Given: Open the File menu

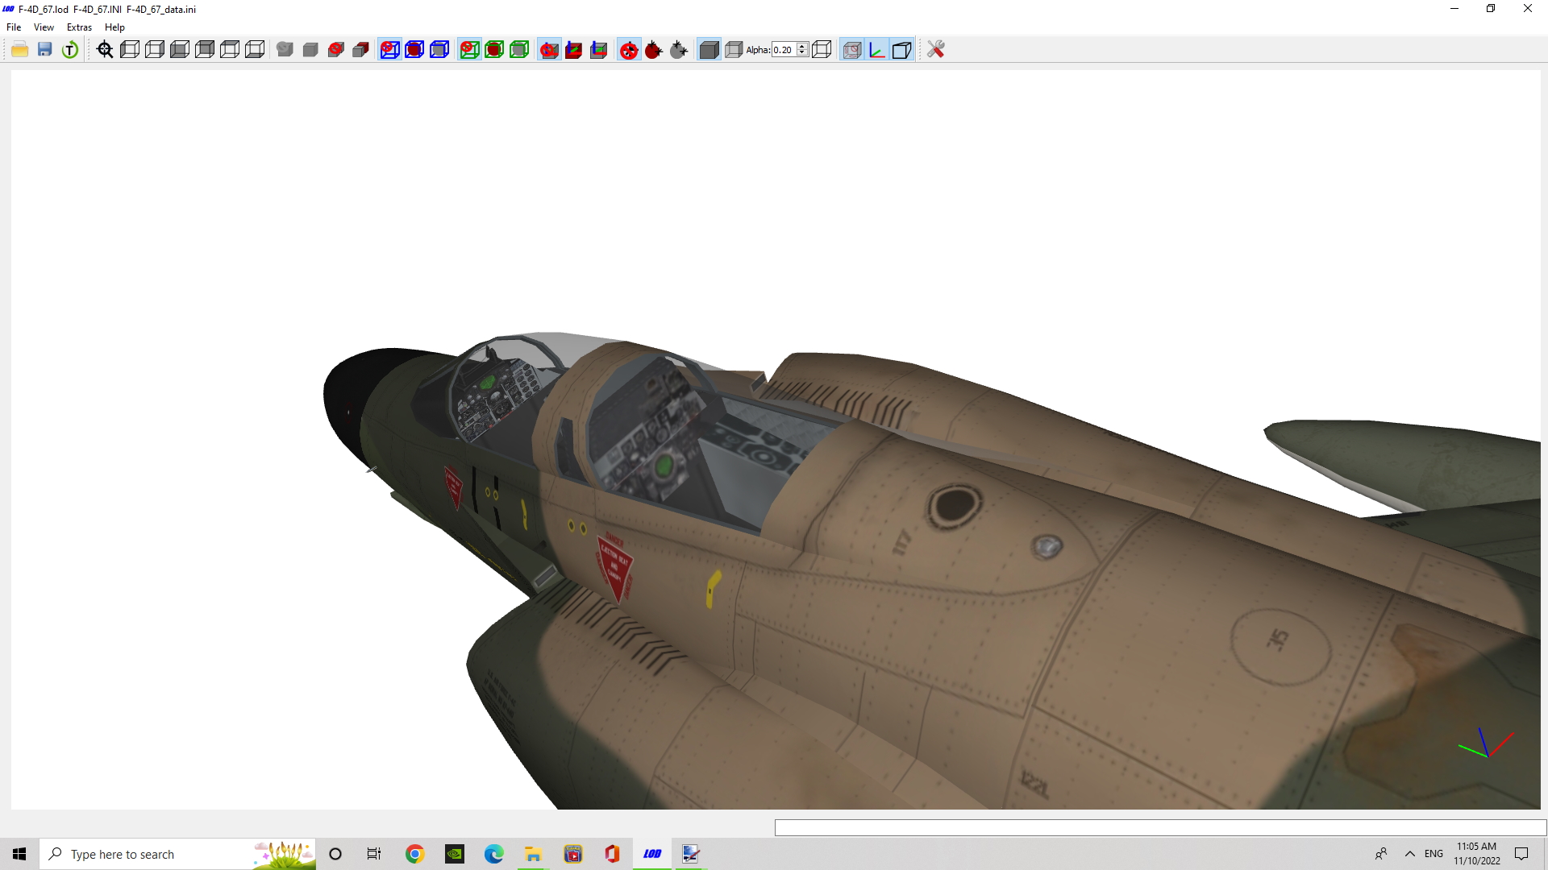Looking at the screenshot, I should (14, 27).
